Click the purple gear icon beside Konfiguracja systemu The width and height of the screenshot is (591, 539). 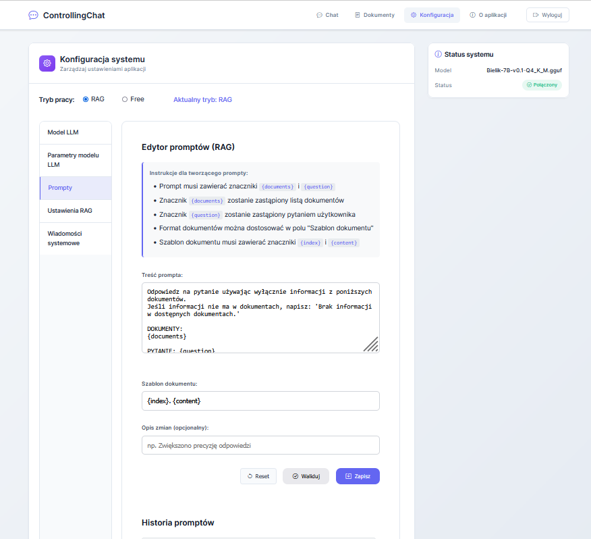47,63
